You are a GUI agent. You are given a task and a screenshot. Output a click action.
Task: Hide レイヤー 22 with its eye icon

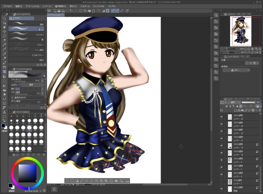pos(222,131)
